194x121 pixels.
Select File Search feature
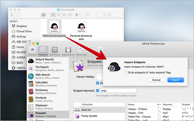click(x=48, y=69)
